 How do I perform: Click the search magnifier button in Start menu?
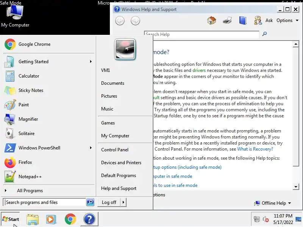90,202
